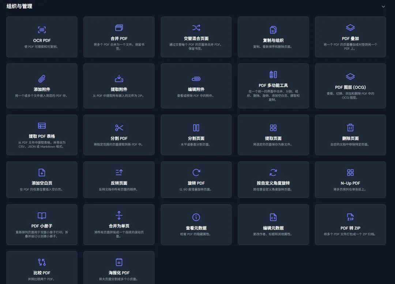Viewport: 395px width, 284px height.
Task: Click the 添加空白页 file-plus icon
Action: click(42, 173)
